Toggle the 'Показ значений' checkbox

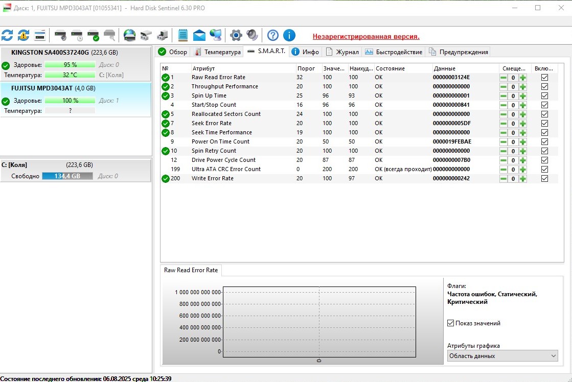pyautogui.click(x=450, y=323)
